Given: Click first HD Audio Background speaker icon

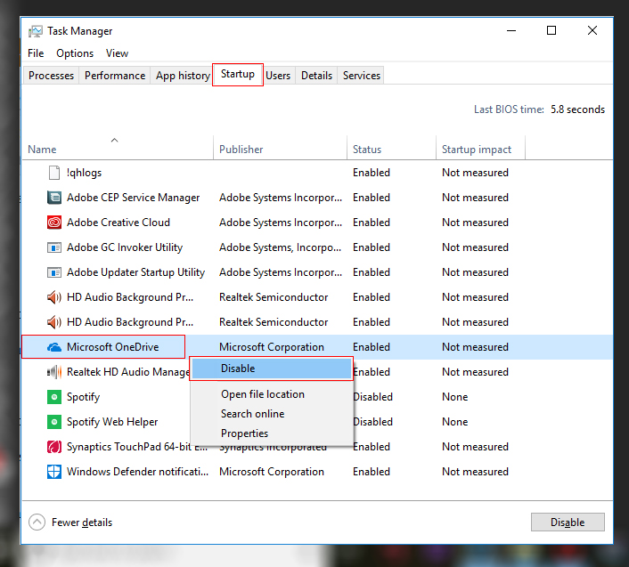Looking at the screenshot, I should click(x=54, y=297).
